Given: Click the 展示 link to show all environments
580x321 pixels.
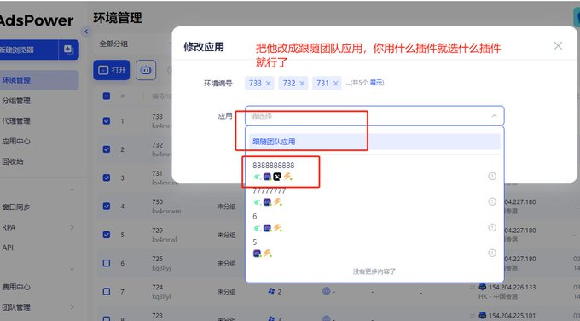Looking at the screenshot, I should coord(376,83).
